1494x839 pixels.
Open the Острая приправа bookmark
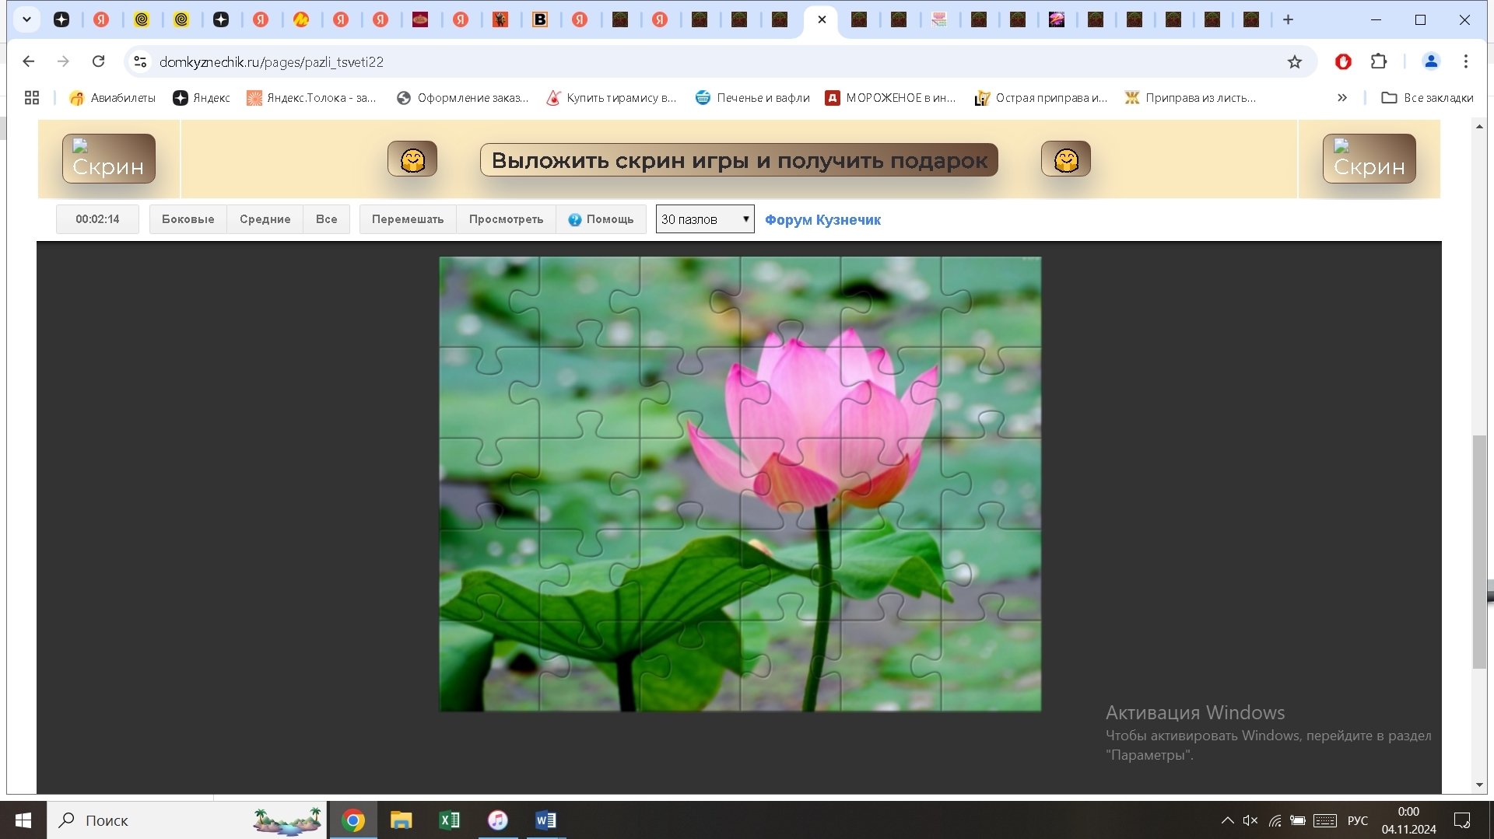tap(1041, 98)
